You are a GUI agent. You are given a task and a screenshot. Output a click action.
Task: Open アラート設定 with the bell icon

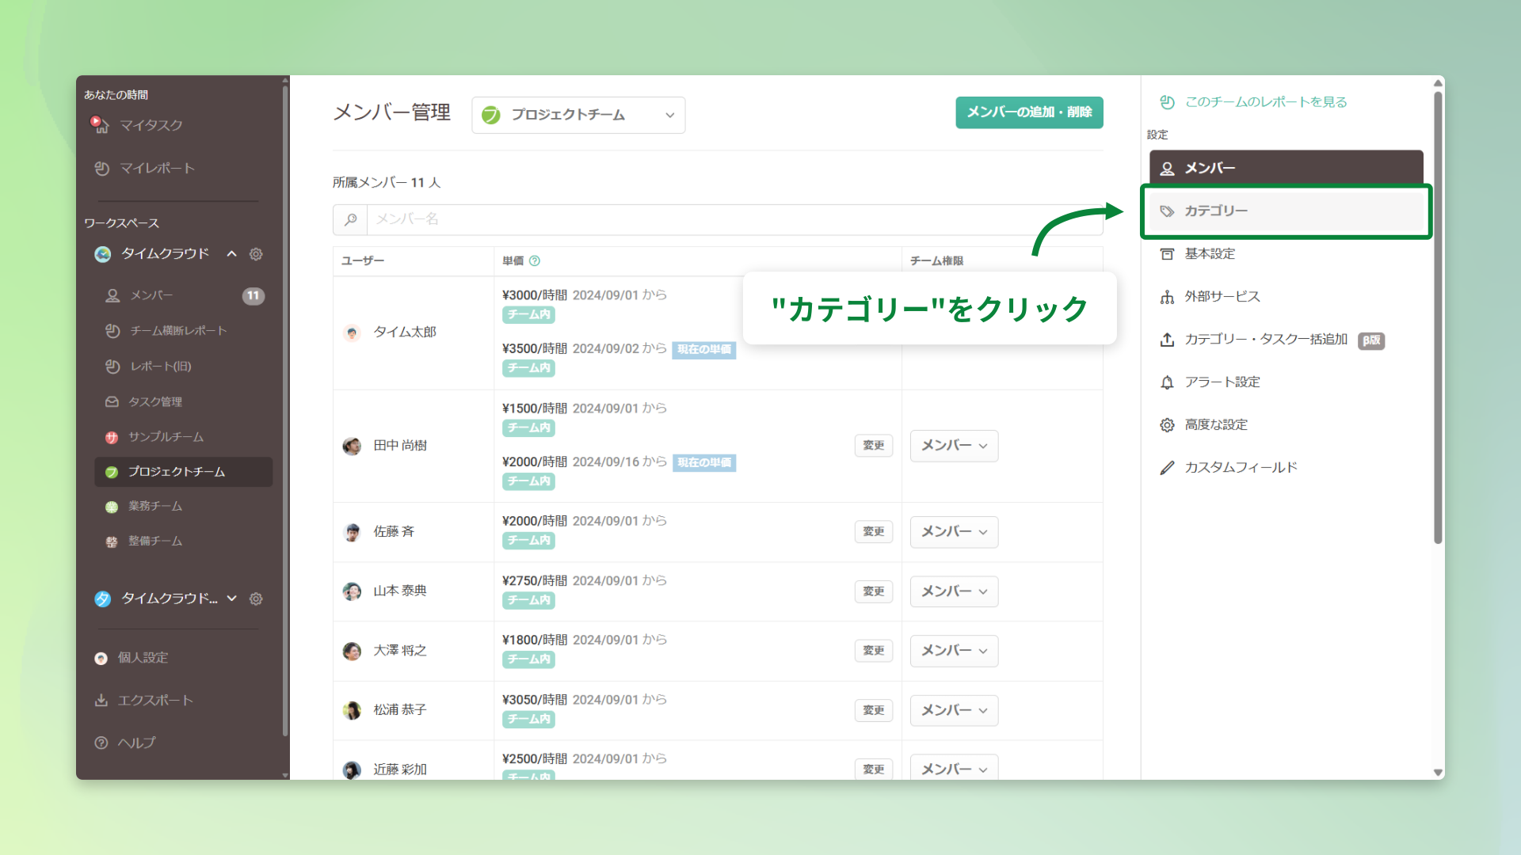click(x=1222, y=382)
